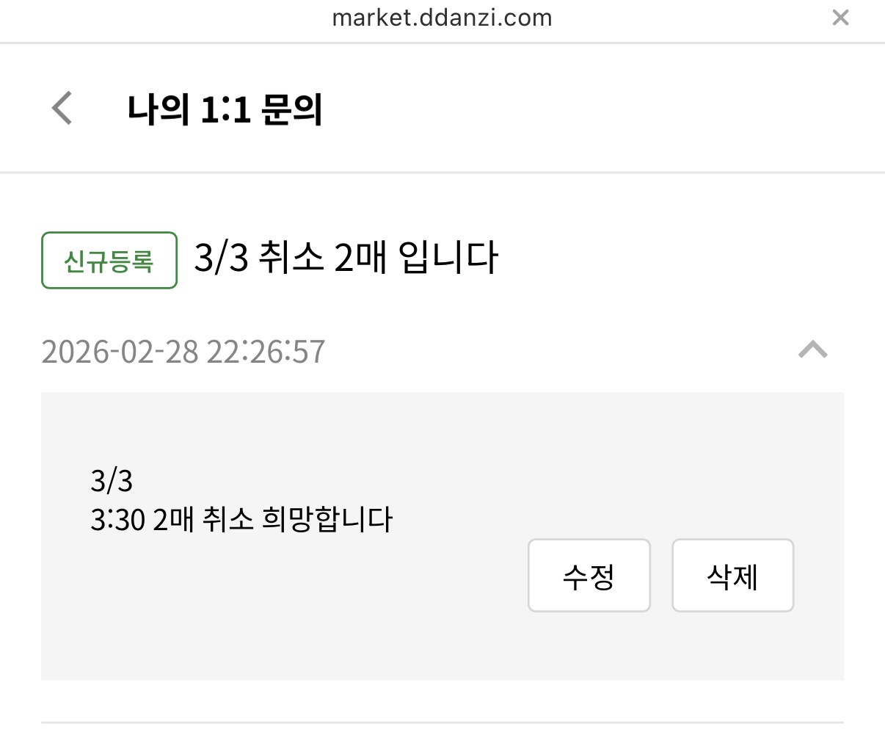
Task: Close the in-app browser with X
Action: click(x=840, y=18)
